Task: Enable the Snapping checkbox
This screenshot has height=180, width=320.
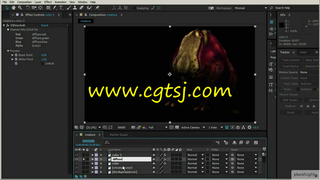Action: [x=134, y=8]
